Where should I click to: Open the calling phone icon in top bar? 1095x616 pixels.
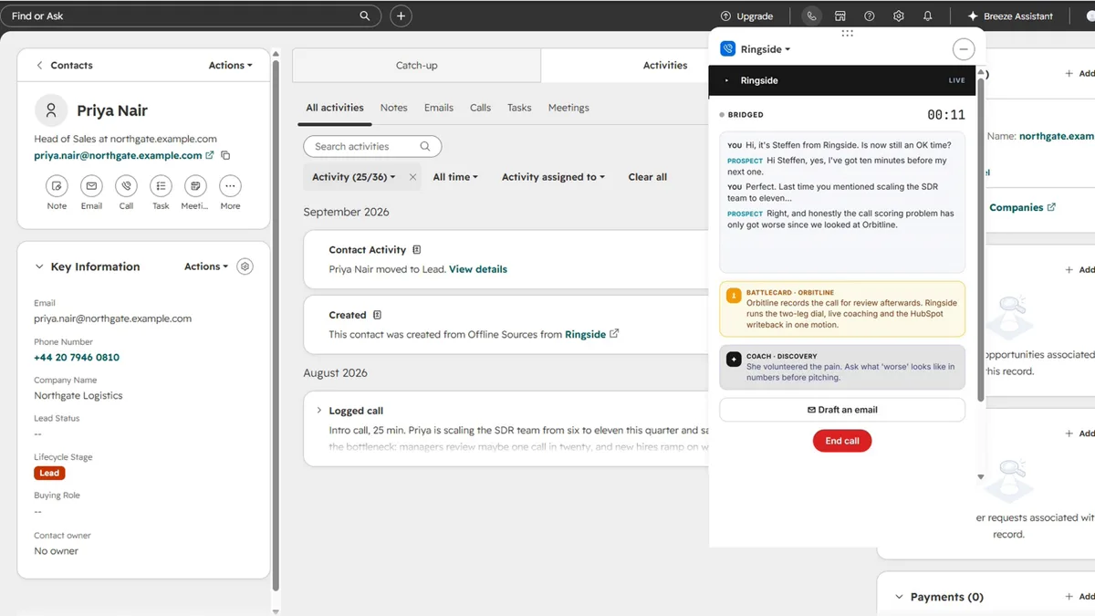coord(811,16)
